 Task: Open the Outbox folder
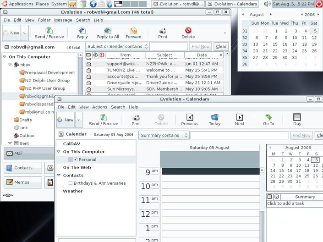point(24,135)
